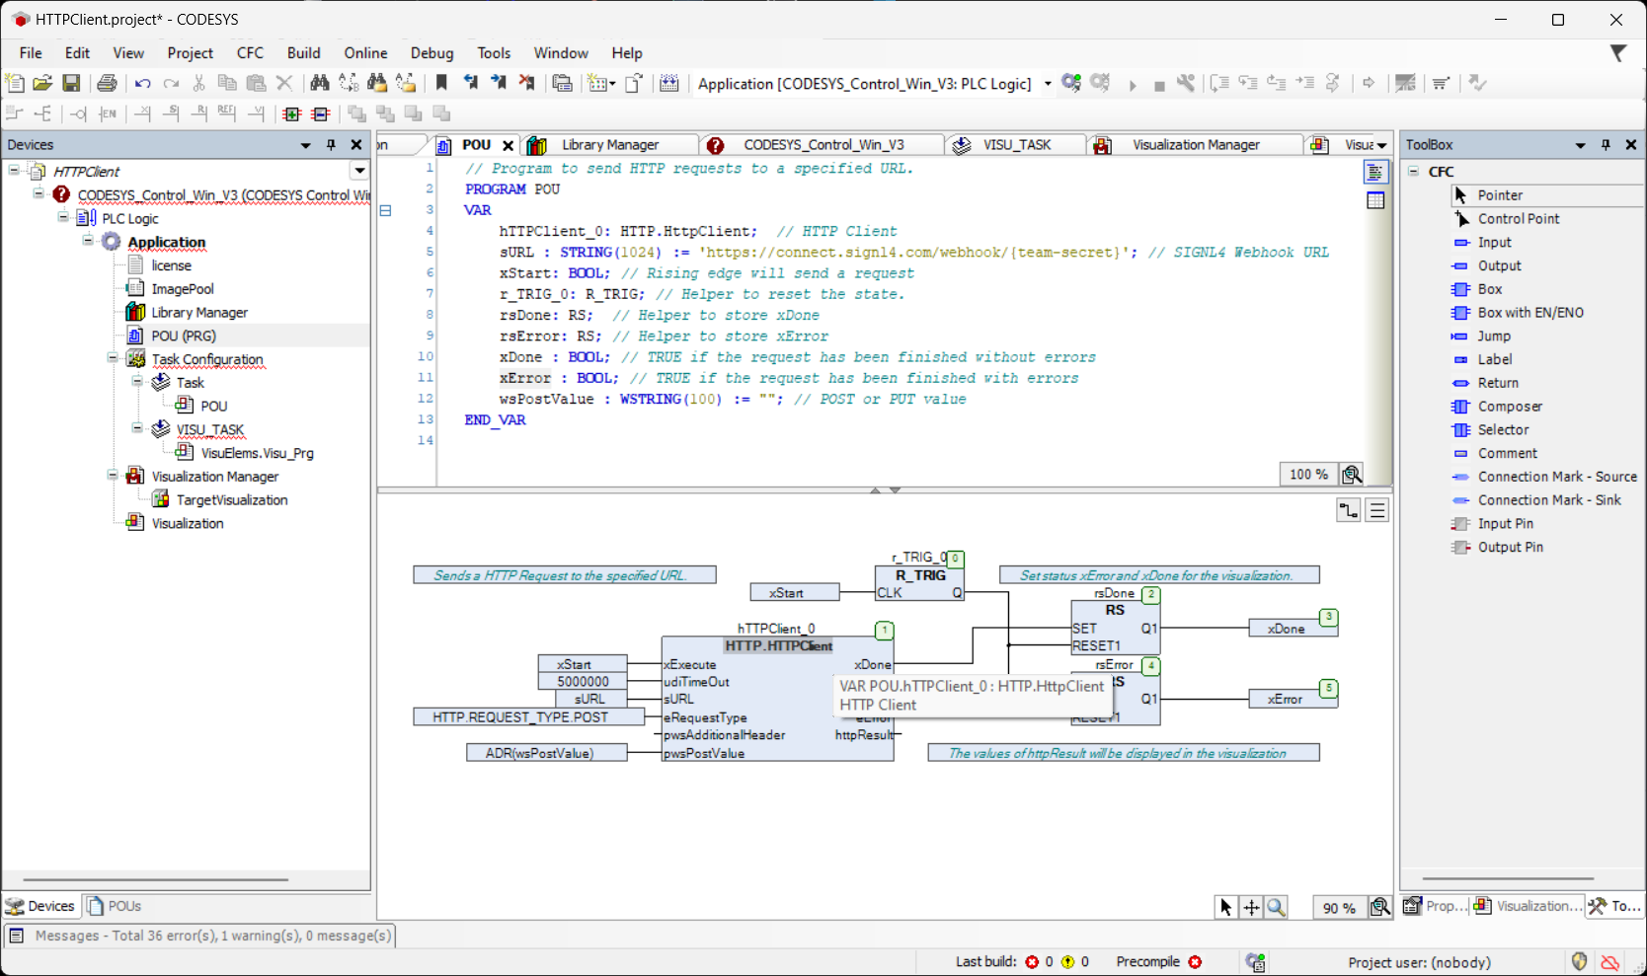Switch declaration editor to textual view

tap(1375, 173)
